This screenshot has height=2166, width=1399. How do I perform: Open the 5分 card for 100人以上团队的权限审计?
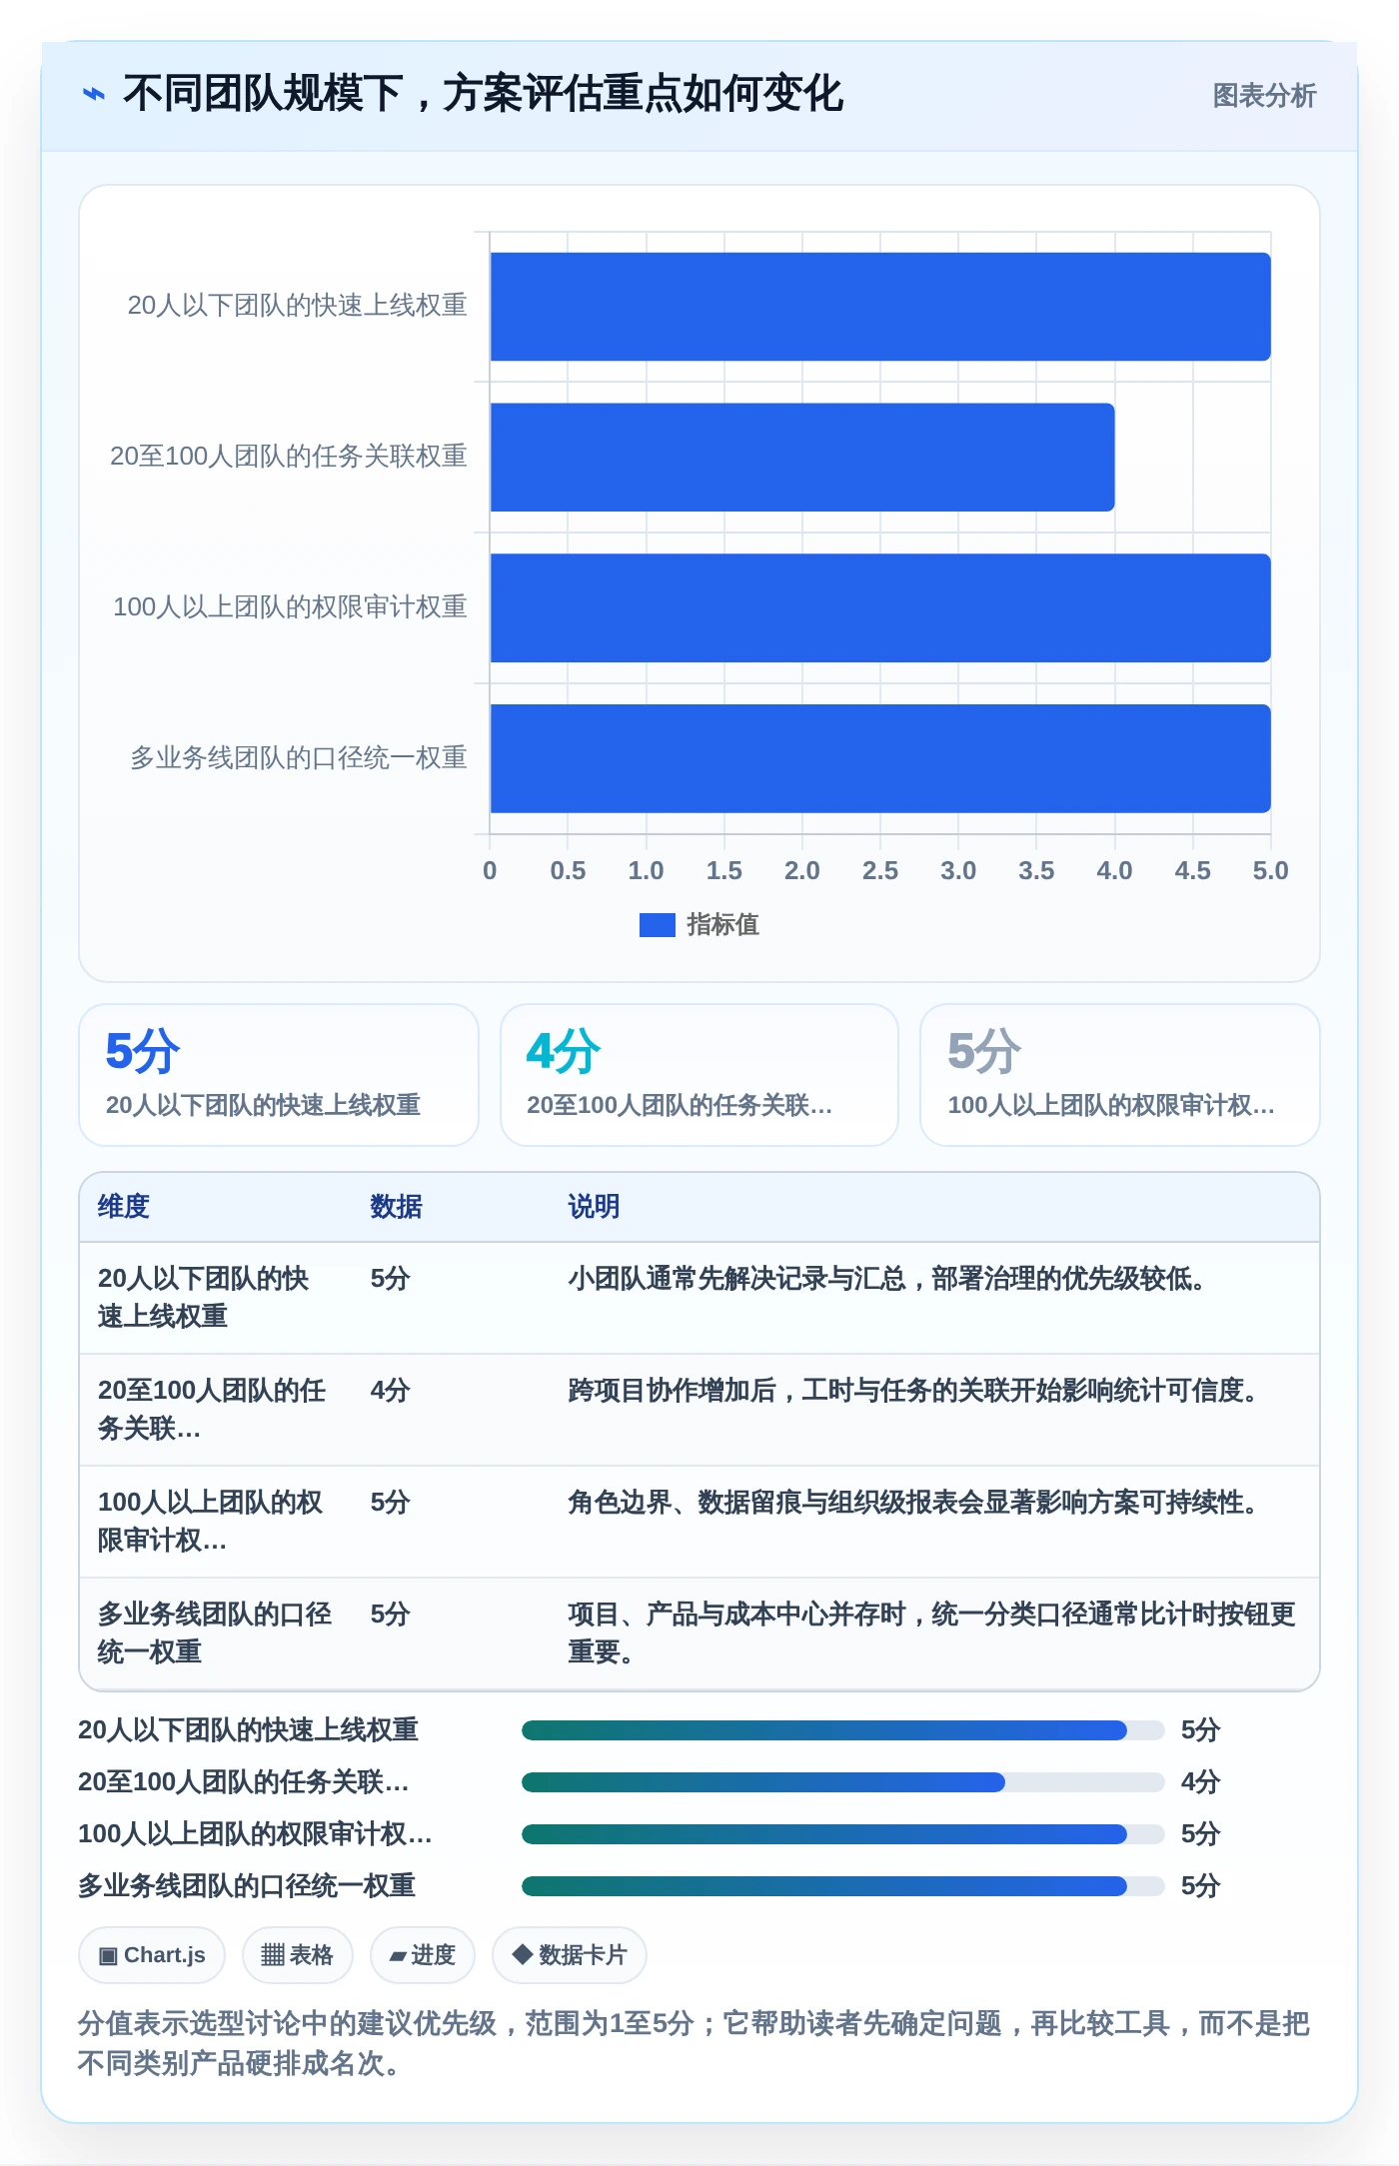pyautogui.click(x=1120, y=1075)
